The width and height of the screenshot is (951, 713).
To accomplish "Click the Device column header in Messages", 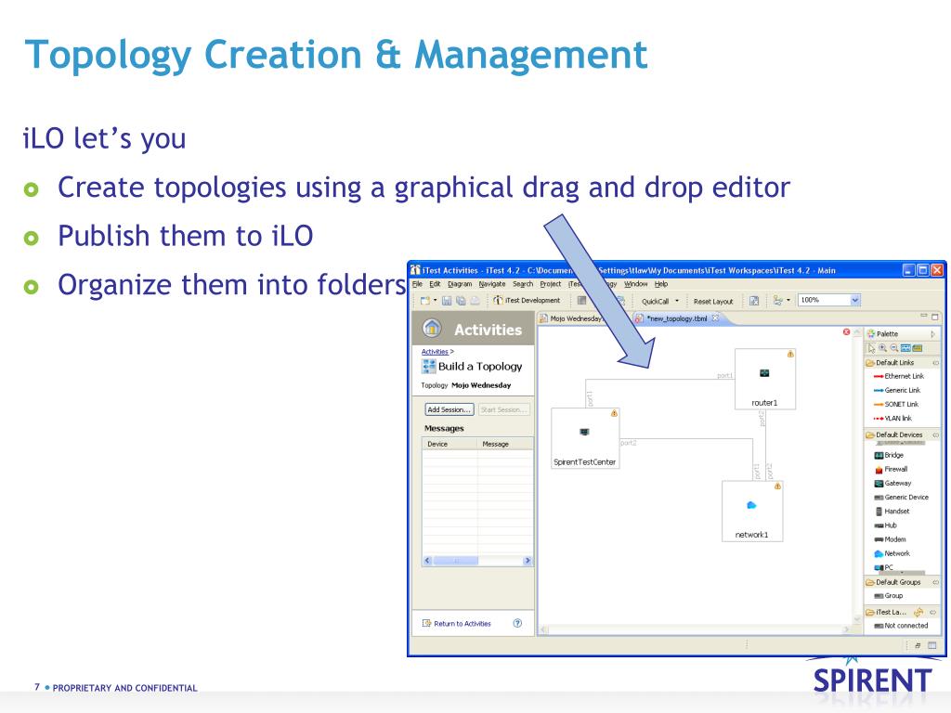I will coord(449,444).
